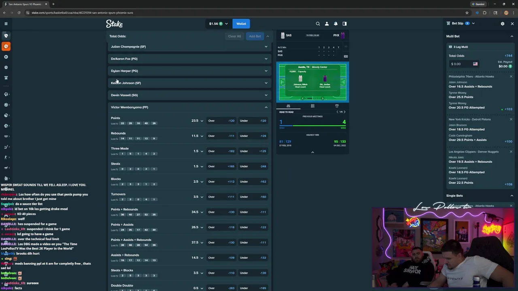Click the browser address bar
Viewport: 518px width, 291px height.
[x=247, y=13]
